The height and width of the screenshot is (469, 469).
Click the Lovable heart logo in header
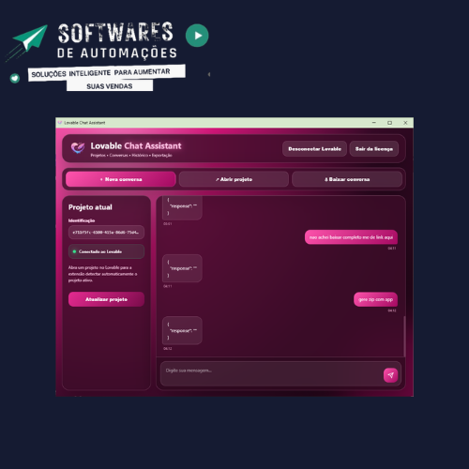click(78, 148)
